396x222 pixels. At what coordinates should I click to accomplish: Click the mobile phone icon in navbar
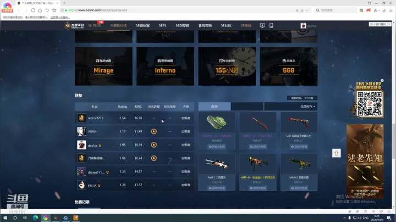[271, 25]
